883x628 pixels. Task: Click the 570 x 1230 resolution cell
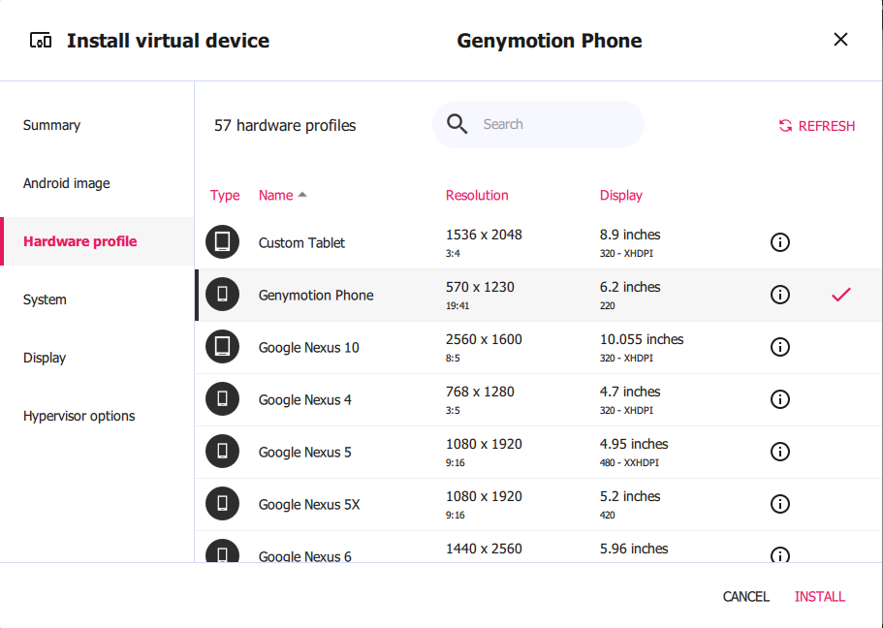tap(480, 287)
